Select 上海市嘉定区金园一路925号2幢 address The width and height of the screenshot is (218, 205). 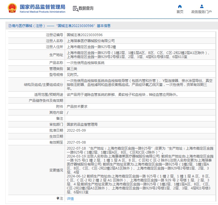pos(91,47)
